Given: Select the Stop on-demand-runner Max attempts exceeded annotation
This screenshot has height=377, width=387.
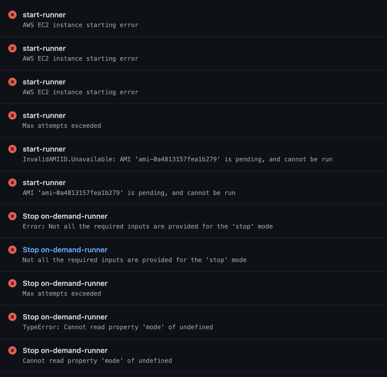Looking at the screenshot, I should [x=62, y=294].
